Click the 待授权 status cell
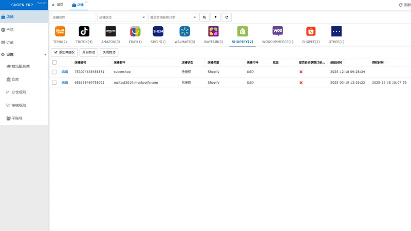Screen dimensions: 411x231 [x=186, y=72]
